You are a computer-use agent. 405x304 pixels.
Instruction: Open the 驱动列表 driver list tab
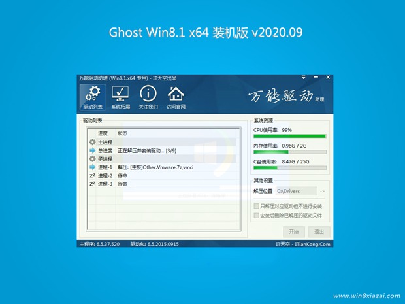(x=93, y=97)
